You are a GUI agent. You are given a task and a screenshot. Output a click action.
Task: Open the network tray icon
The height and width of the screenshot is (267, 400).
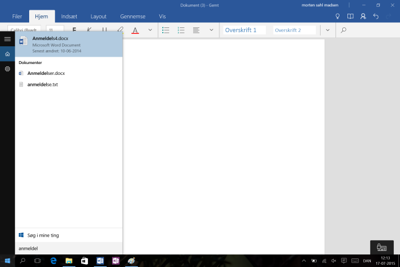pos(324,261)
